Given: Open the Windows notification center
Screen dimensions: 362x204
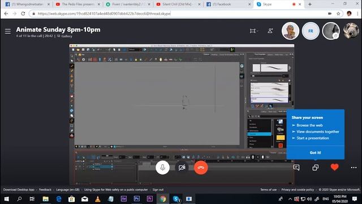Looking at the screenshot, I should (x=355, y=199).
